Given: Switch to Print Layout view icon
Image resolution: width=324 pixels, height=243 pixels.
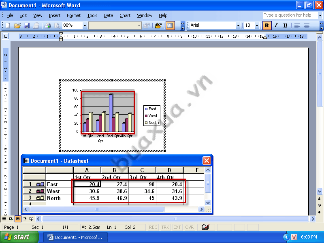Looking at the screenshot, I should pos(18,219).
